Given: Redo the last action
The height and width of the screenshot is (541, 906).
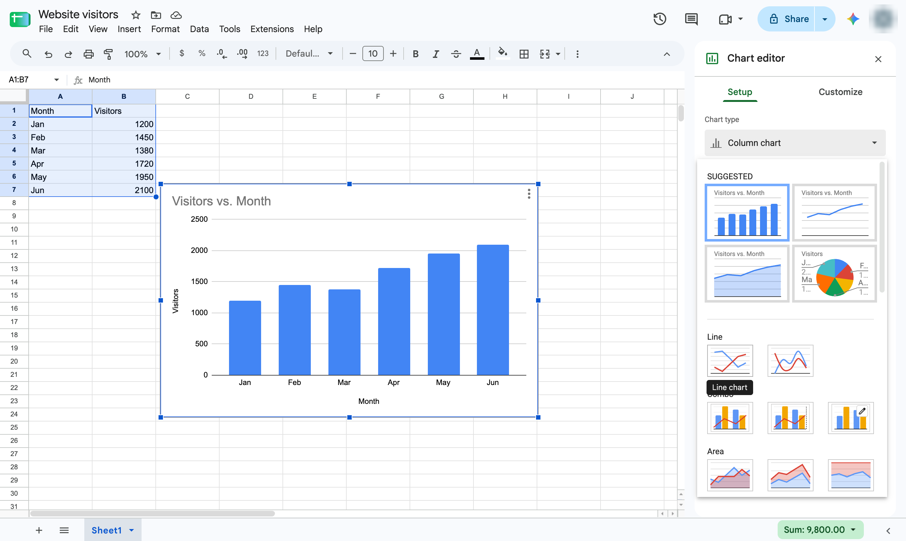Looking at the screenshot, I should 68,54.
